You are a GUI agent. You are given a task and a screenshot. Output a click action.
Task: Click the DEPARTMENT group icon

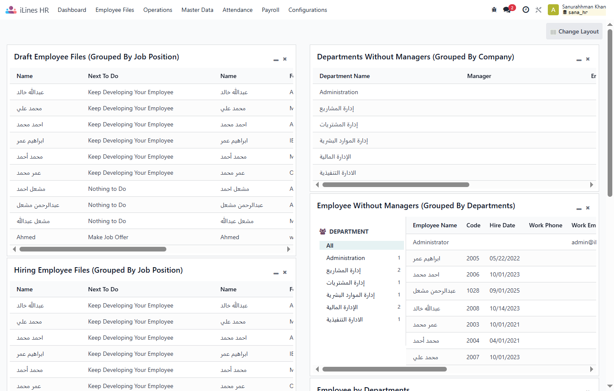pyautogui.click(x=323, y=232)
